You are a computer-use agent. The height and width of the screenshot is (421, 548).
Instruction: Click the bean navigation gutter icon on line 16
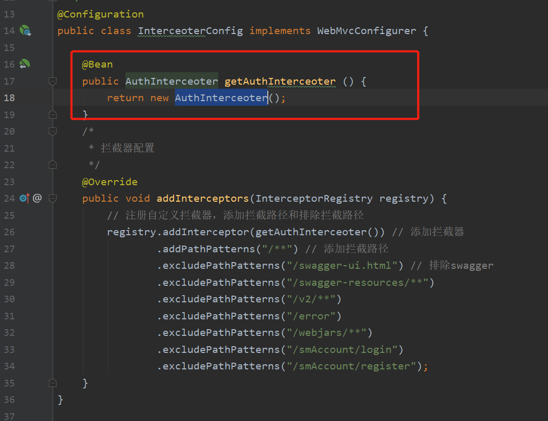(24, 64)
